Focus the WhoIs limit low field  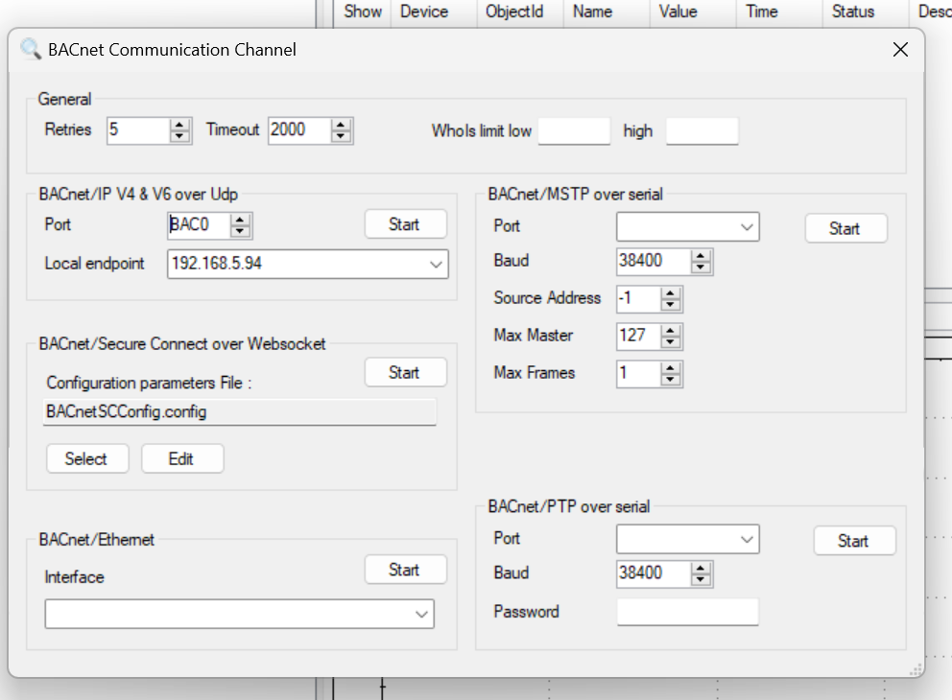click(x=574, y=131)
